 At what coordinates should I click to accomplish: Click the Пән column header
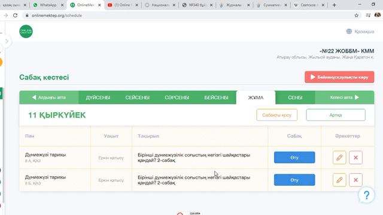[29, 136]
